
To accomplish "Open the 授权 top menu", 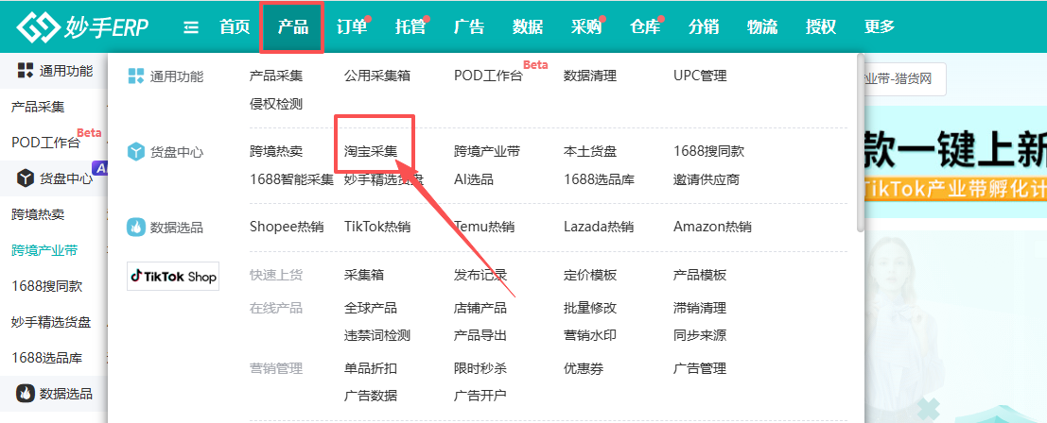I will coord(821,27).
